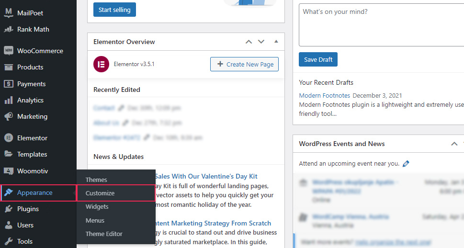The height and width of the screenshot is (248, 464).
Task: Click the pencil icon to edit event location
Action: [406, 164]
